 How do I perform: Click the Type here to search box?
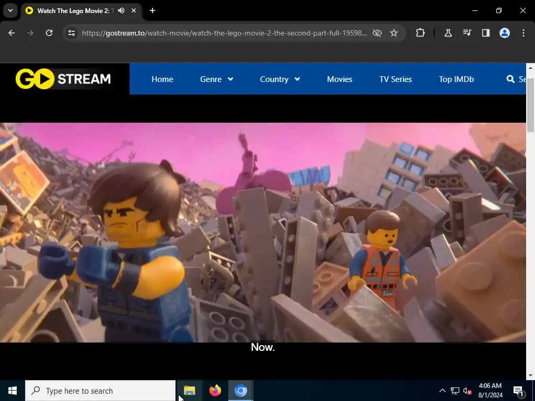tap(100, 391)
